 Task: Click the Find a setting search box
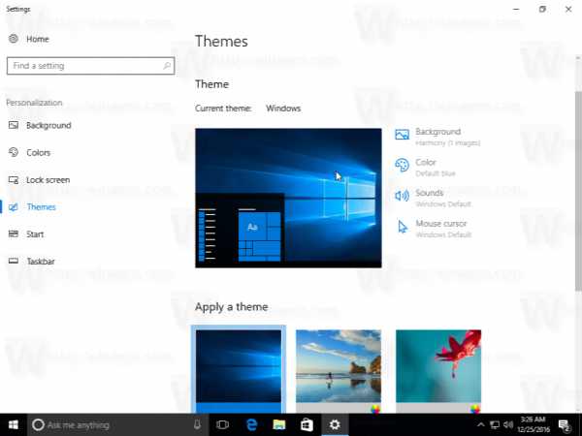(x=89, y=66)
